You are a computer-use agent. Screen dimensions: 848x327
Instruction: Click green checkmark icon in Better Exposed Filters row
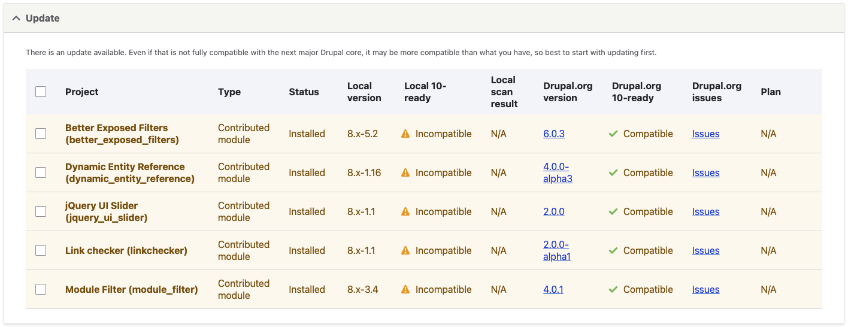tap(613, 134)
